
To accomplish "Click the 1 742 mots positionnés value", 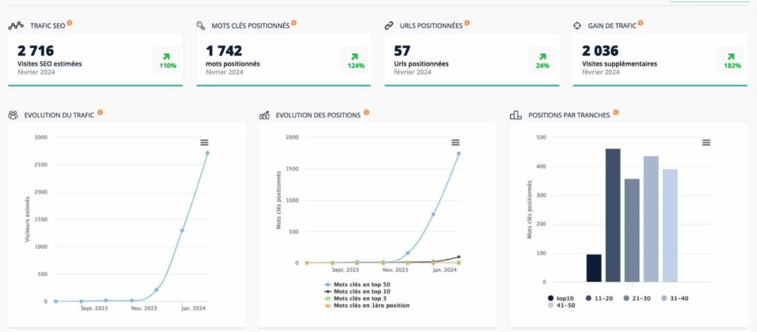I will click(224, 51).
